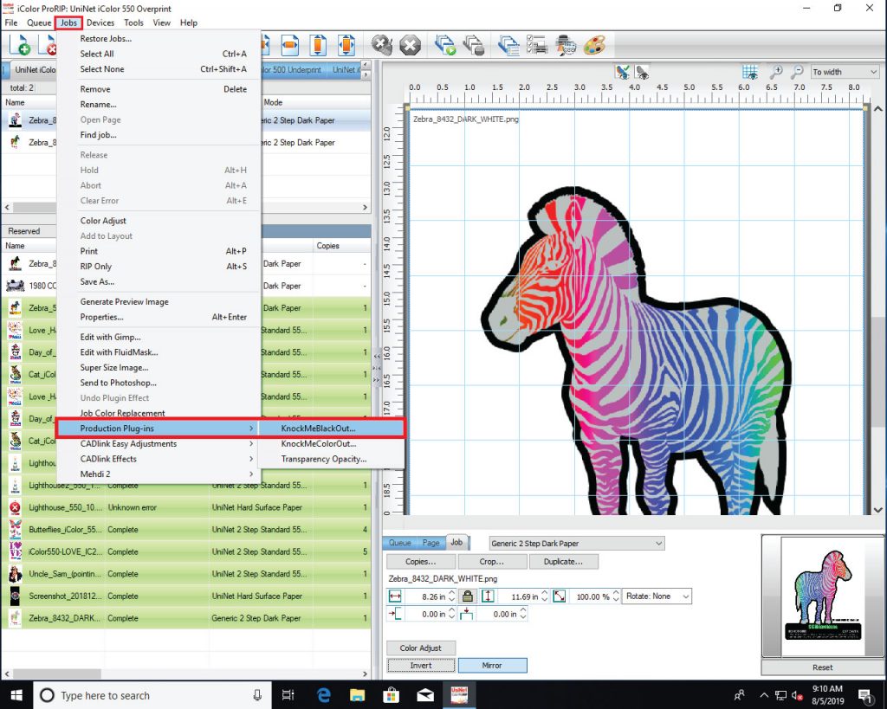Viewport: 887px width, 709px height.
Task: Select the Butterflies_iColor_55 job row
Action: [x=187, y=529]
